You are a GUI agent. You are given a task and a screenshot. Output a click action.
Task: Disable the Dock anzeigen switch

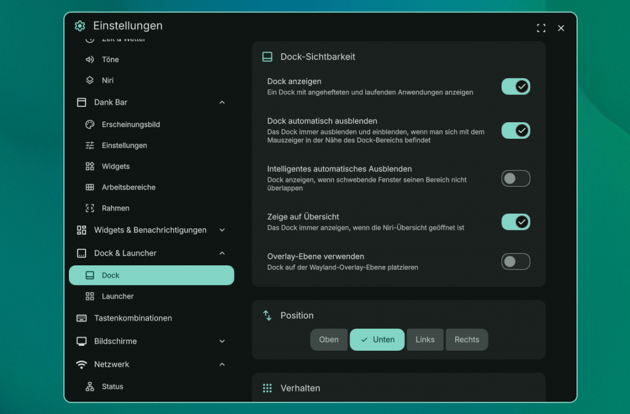[x=516, y=87]
